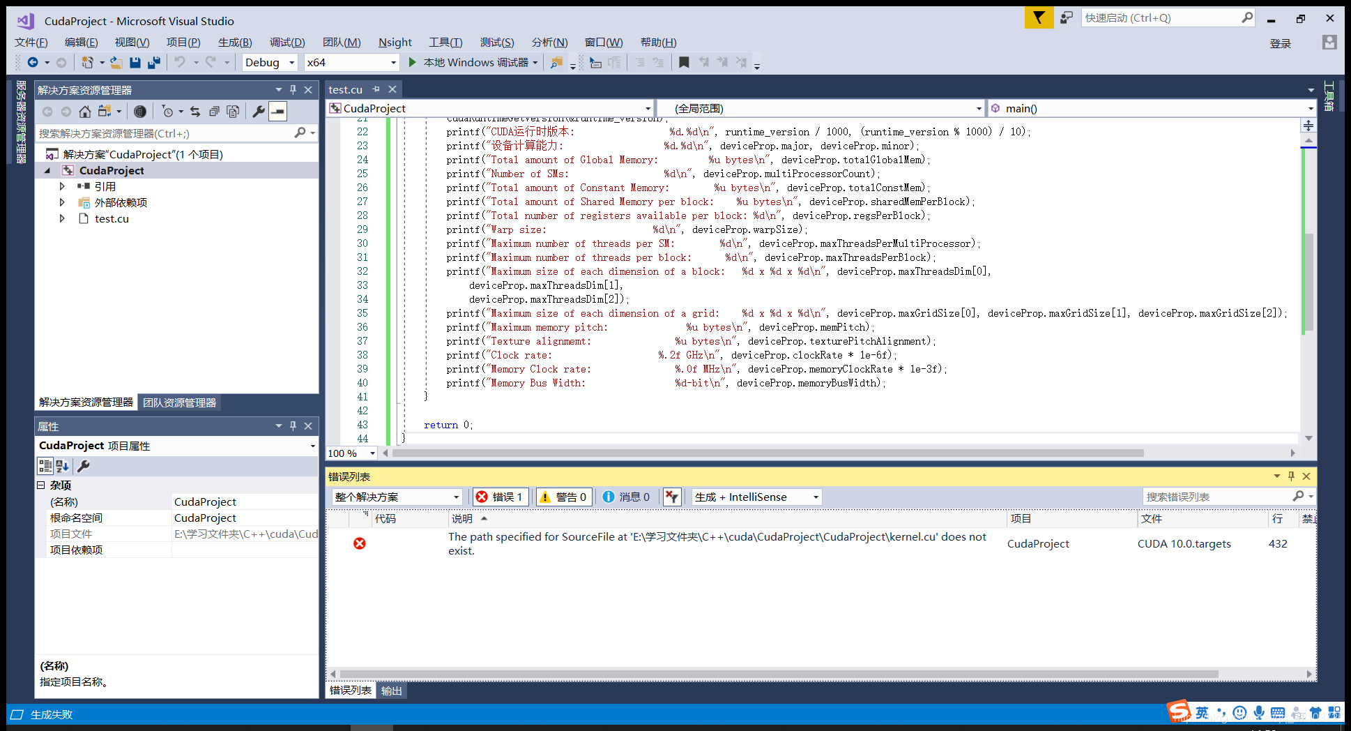Sync with active document icon

click(195, 112)
